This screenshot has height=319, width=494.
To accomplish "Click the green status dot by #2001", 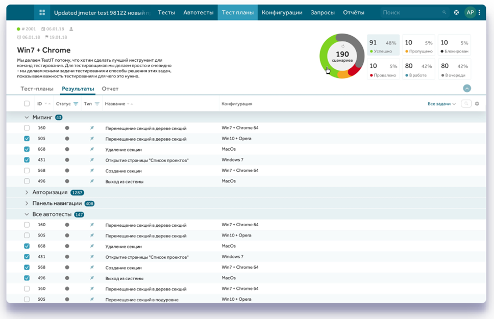I will (18, 29).
